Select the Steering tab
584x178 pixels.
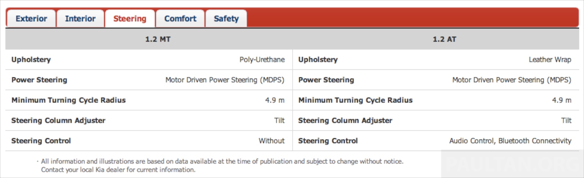coord(130,19)
